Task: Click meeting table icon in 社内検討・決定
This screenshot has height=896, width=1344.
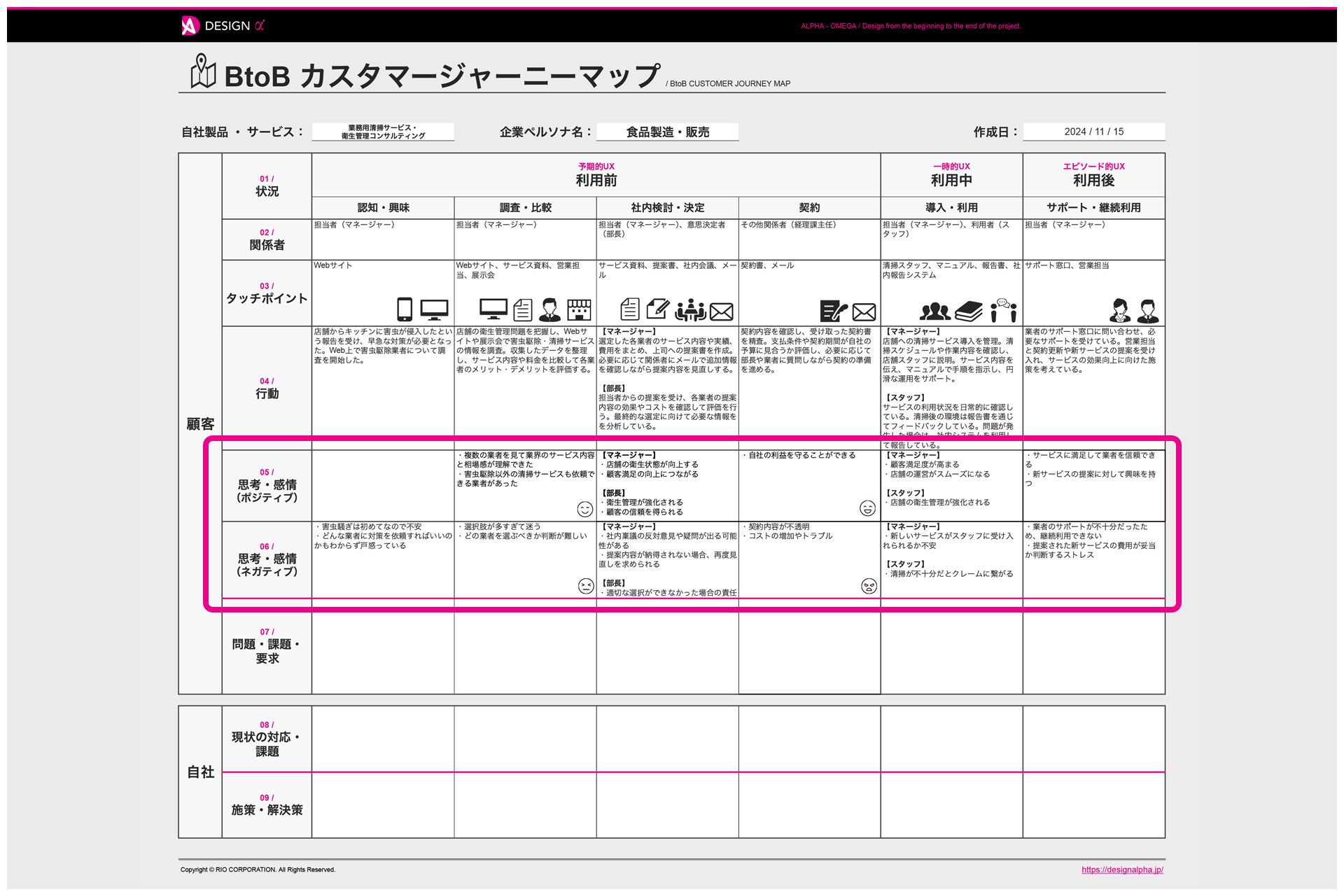Action: 690,309
